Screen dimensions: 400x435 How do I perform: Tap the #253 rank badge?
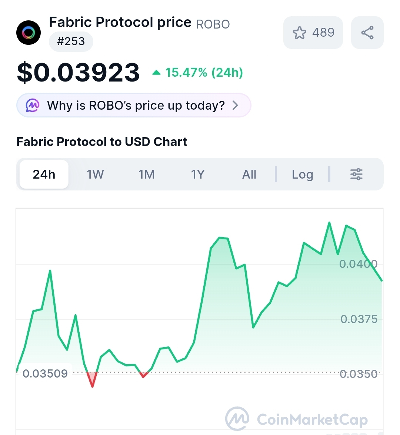click(71, 41)
